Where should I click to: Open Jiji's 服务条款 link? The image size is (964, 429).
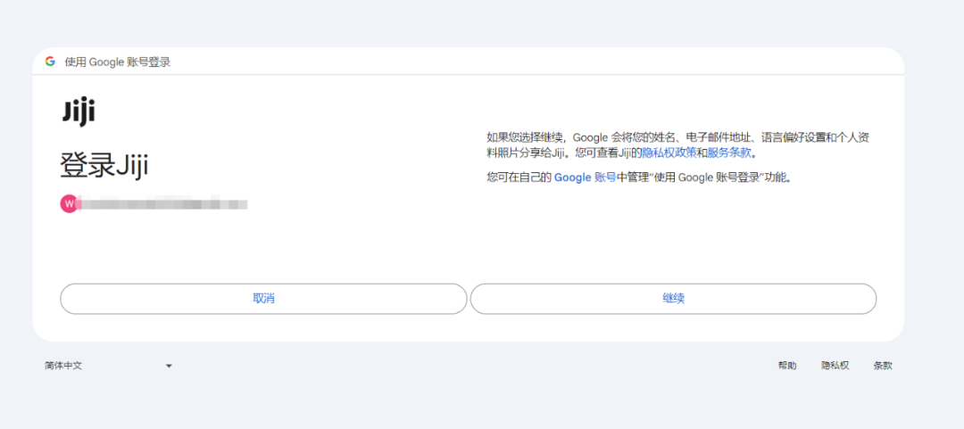pos(729,153)
